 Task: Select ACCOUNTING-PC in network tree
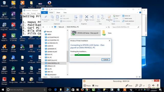pos(53,37)
